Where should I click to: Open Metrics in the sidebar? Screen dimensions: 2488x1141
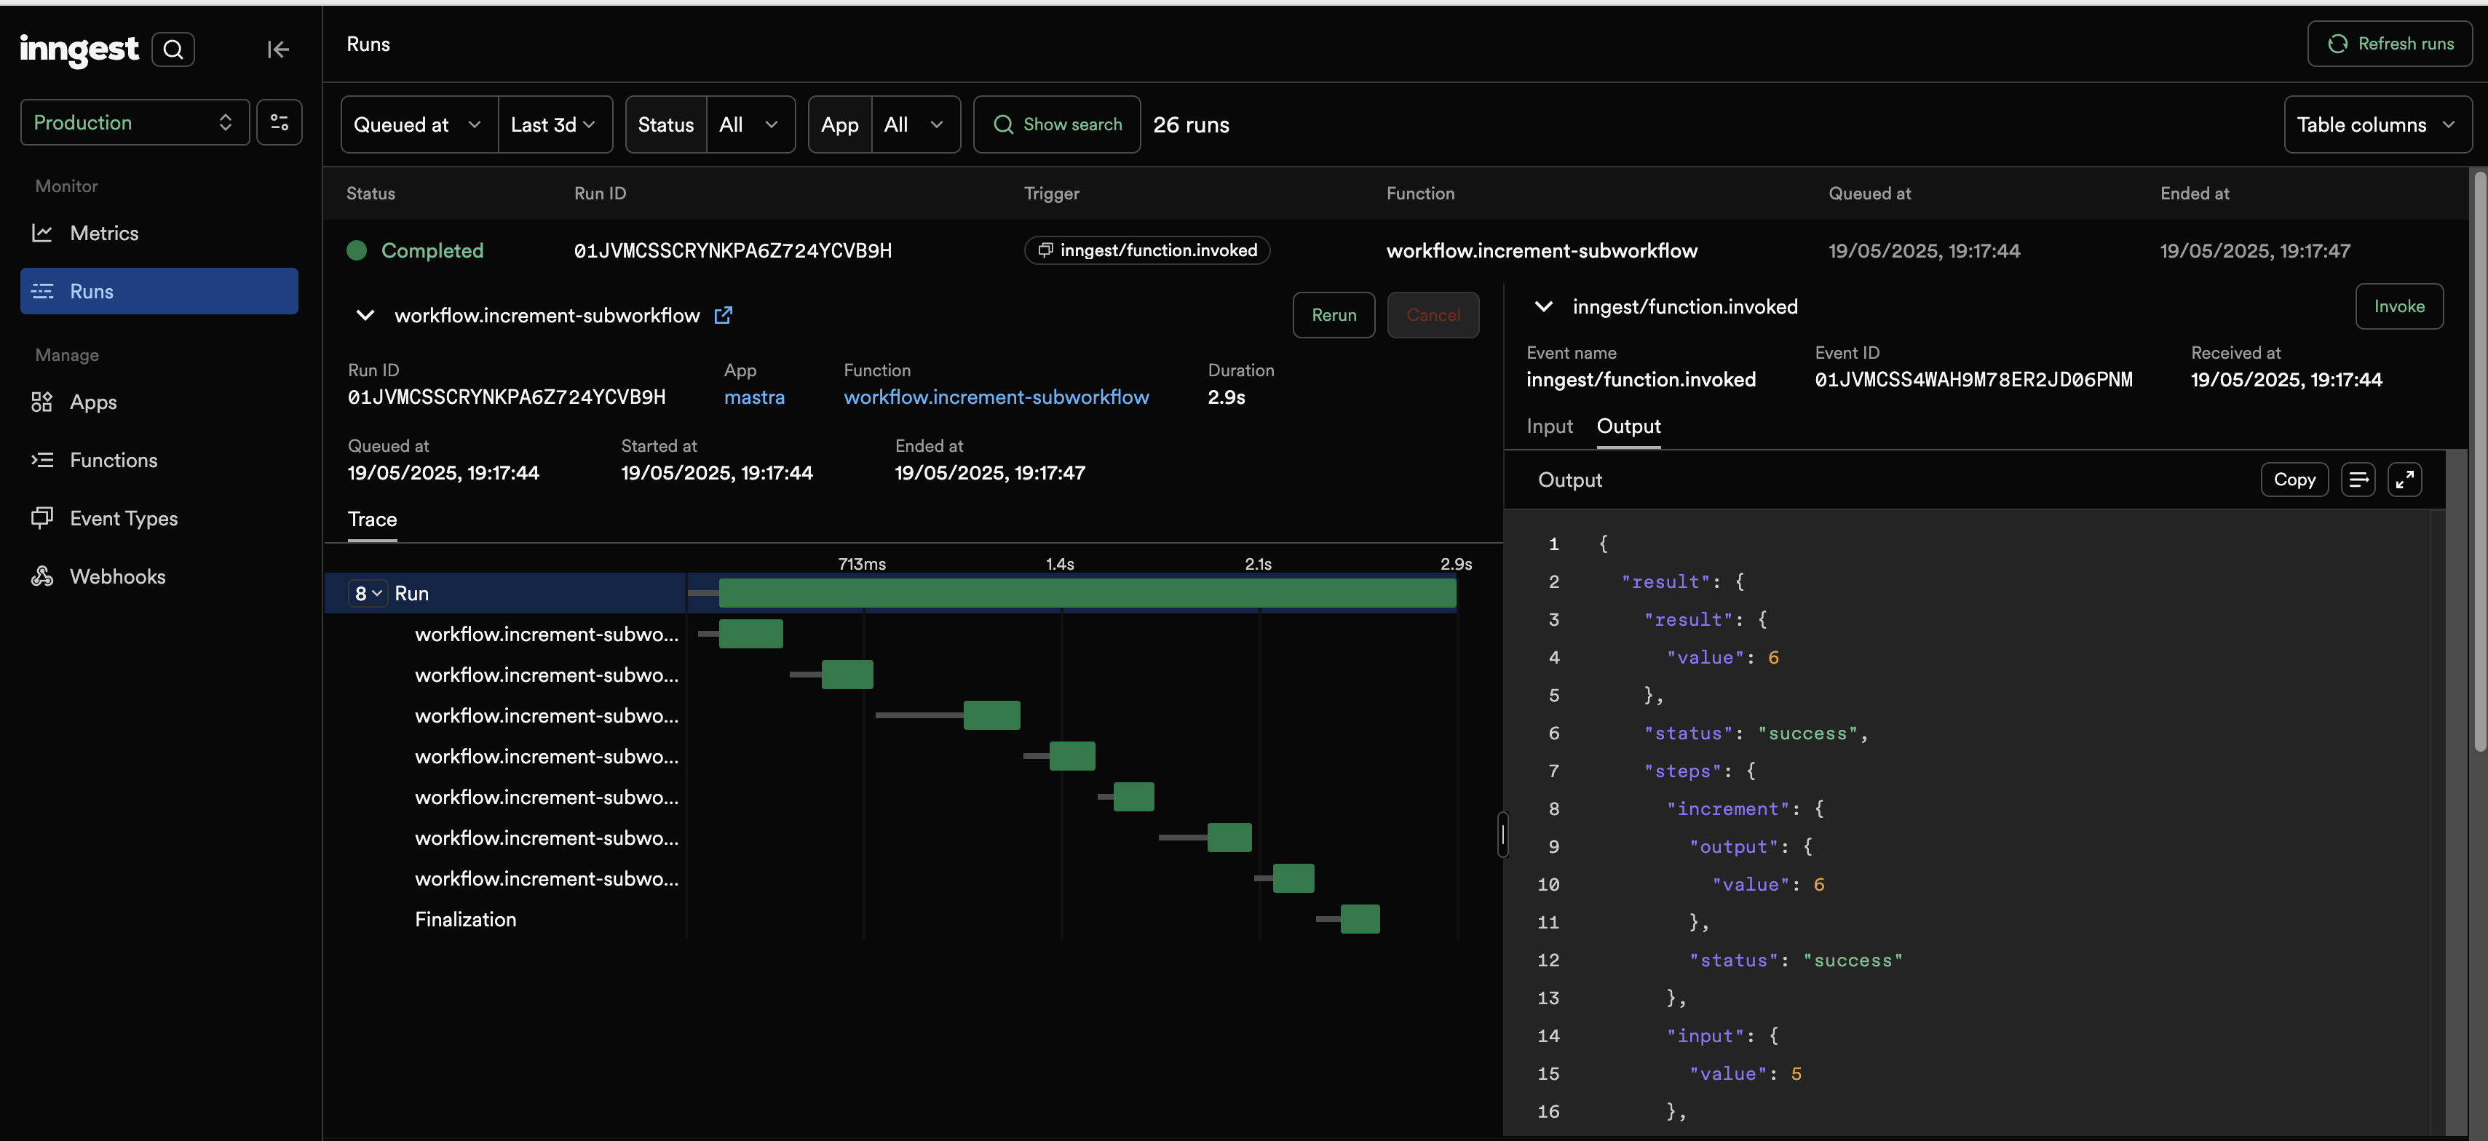103,233
